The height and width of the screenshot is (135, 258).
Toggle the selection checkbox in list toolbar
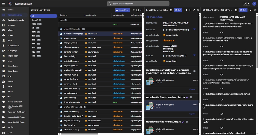coord(138,10)
